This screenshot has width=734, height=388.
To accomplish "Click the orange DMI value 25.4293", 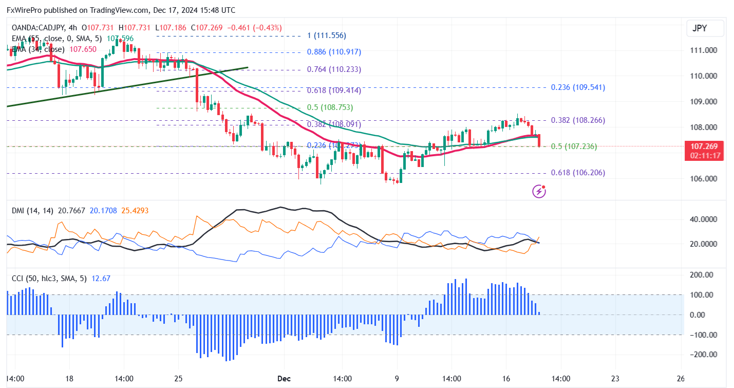I will pyautogui.click(x=136, y=210).
